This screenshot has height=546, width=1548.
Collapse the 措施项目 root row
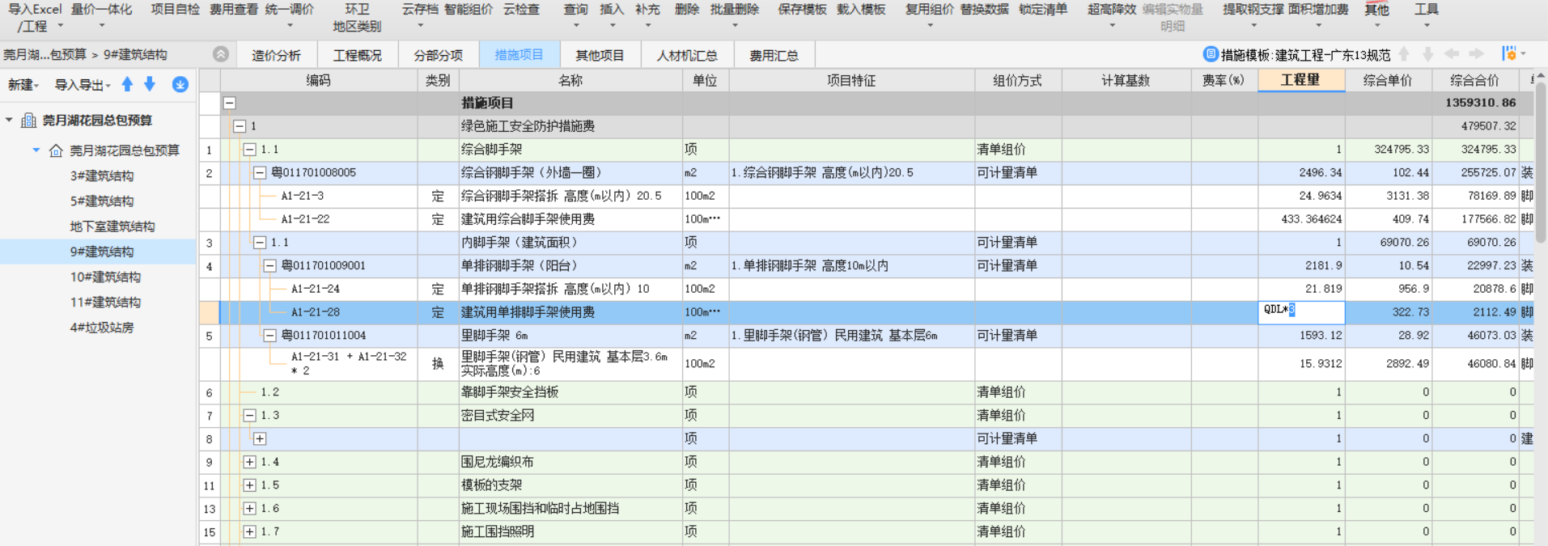point(230,103)
